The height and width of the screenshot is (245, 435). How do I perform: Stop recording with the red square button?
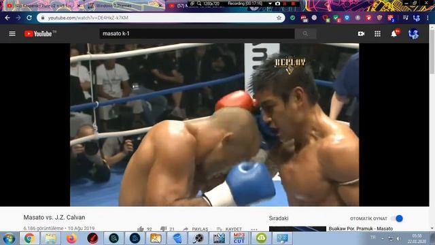click(x=293, y=3)
